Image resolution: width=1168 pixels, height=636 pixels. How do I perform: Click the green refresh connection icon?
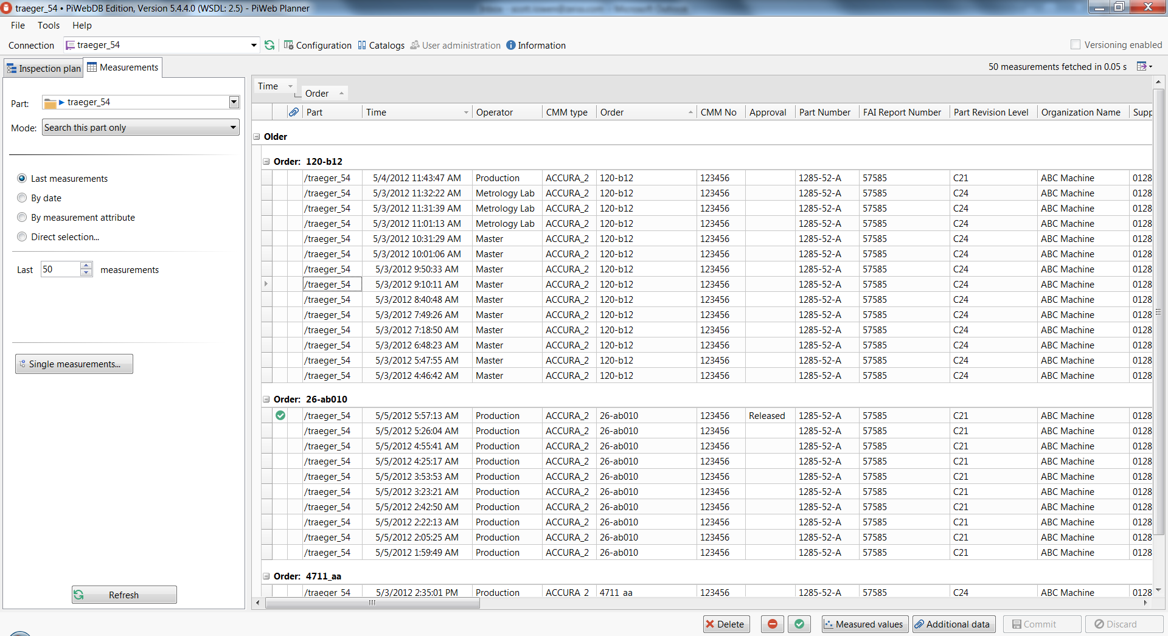269,45
